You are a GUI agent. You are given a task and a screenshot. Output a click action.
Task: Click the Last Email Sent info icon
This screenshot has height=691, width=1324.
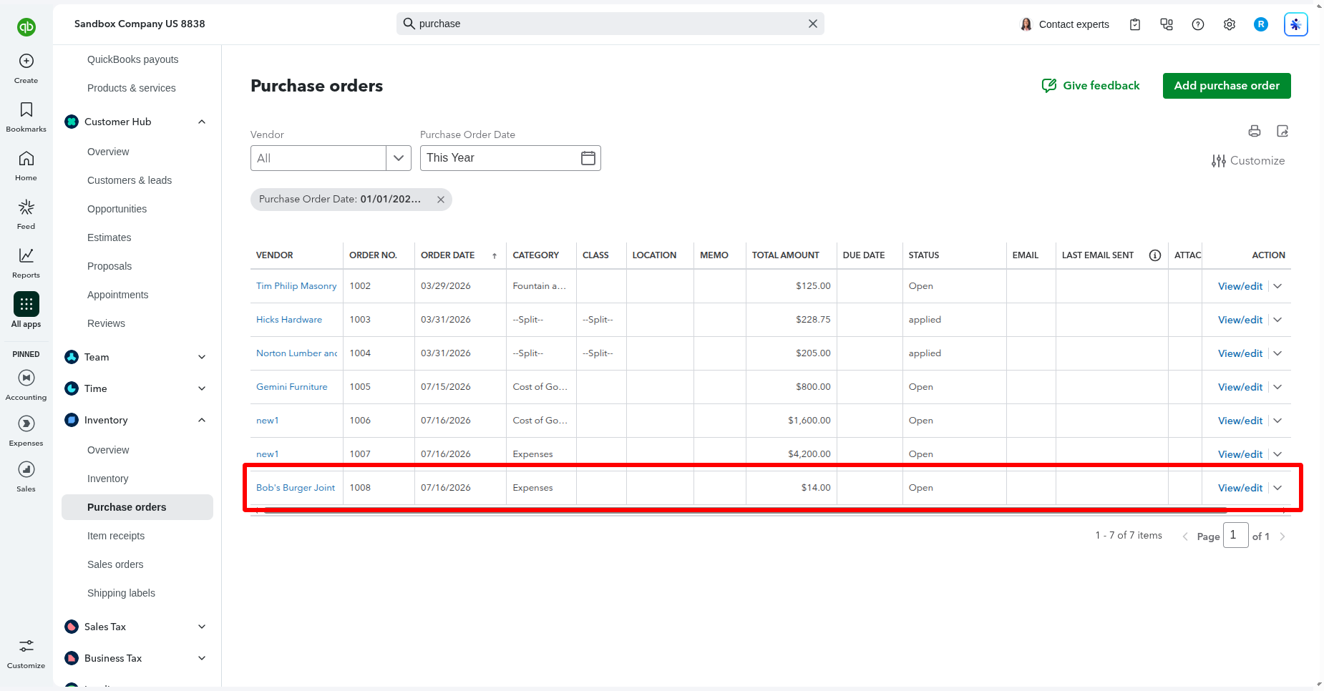(1155, 255)
